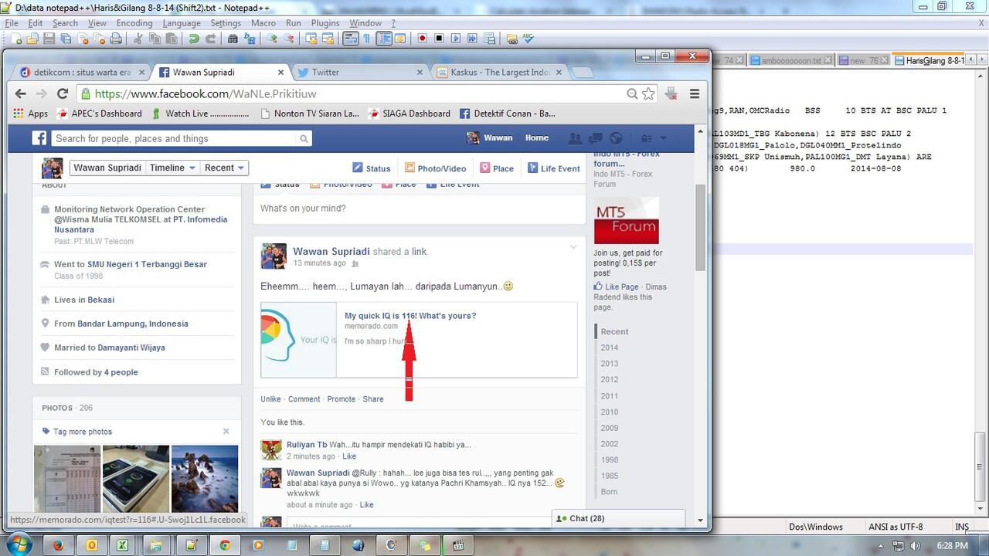Open Firefox from the taskbar
The image size is (989, 556).
[x=58, y=544]
